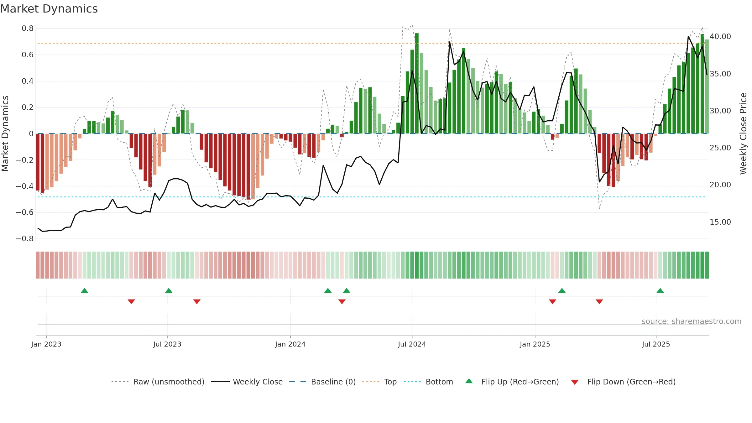Click the Raw (unsmoothed) legend entry

(x=158, y=382)
